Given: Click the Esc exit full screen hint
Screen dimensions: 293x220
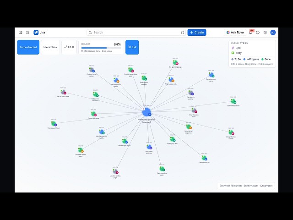Looking at the screenshot, I should 246,186.
